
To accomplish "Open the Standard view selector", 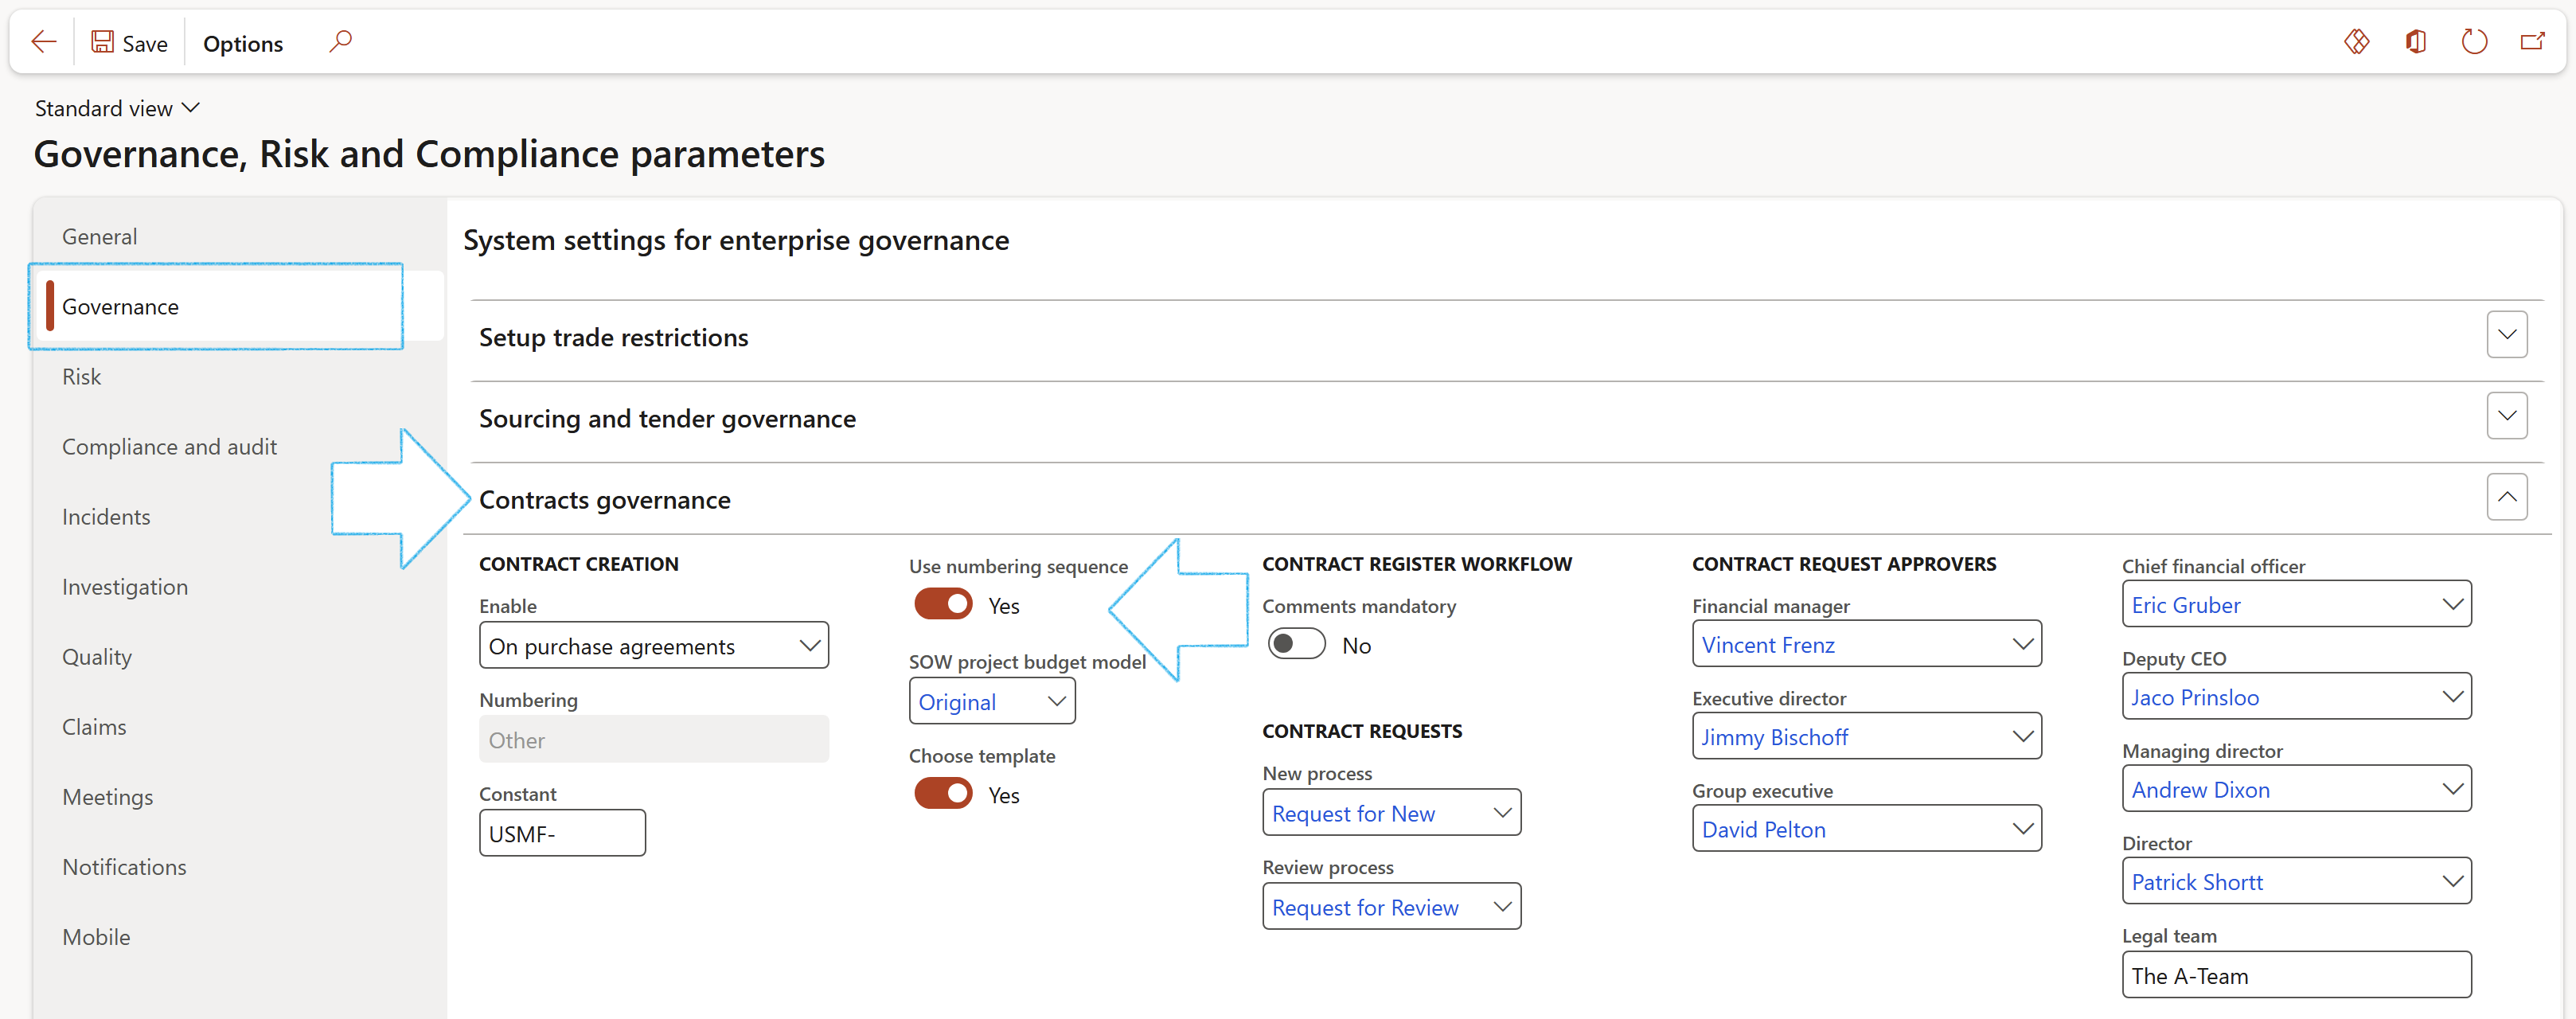I will pos(117,108).
